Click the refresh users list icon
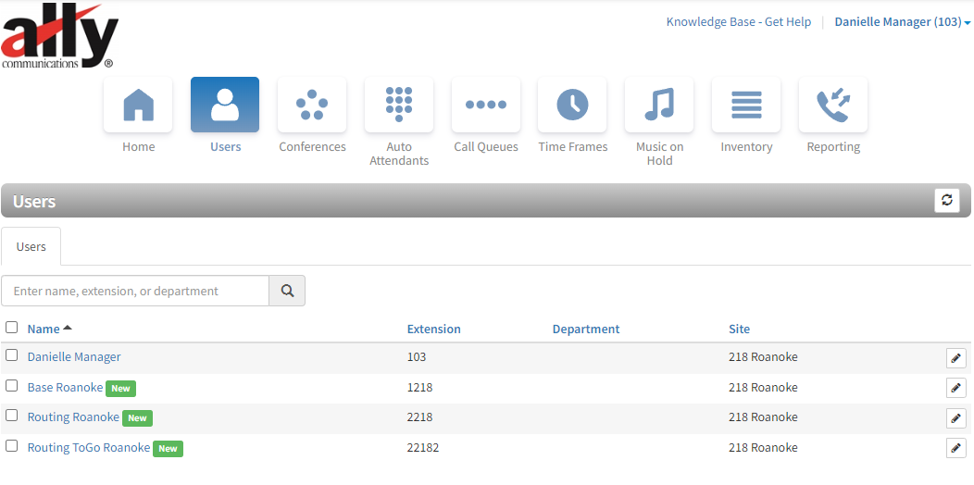Screen dimensions: 974x485 click(946, 201)
